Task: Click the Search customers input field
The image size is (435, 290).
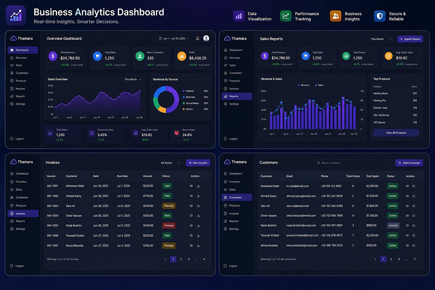Action: 353,163
